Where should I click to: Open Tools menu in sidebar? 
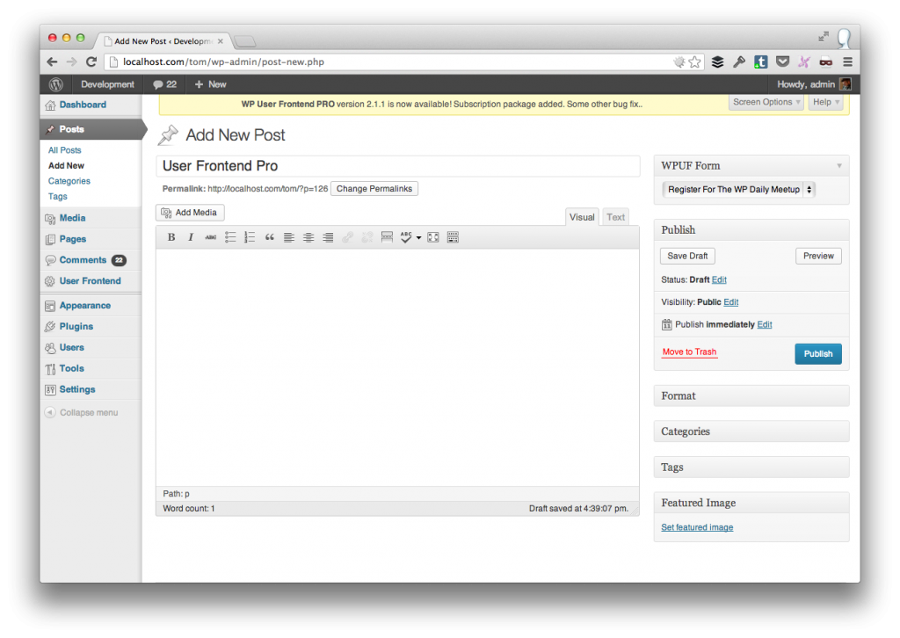click(x=72, y=368)
